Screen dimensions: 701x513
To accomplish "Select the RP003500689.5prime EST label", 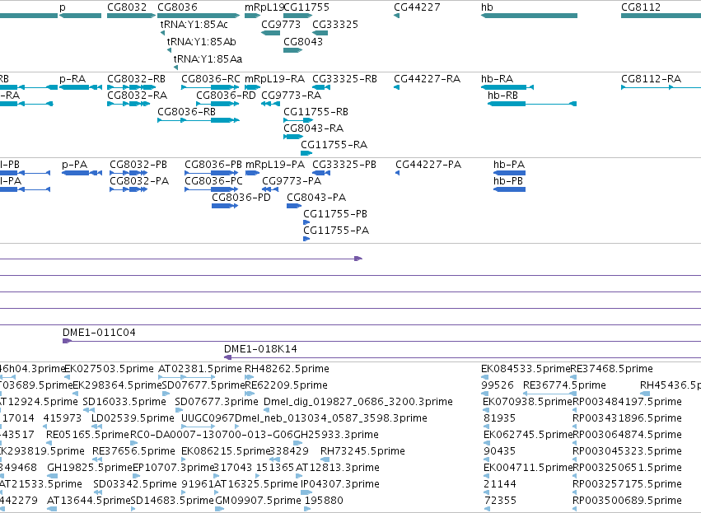I will coord(627,501).
